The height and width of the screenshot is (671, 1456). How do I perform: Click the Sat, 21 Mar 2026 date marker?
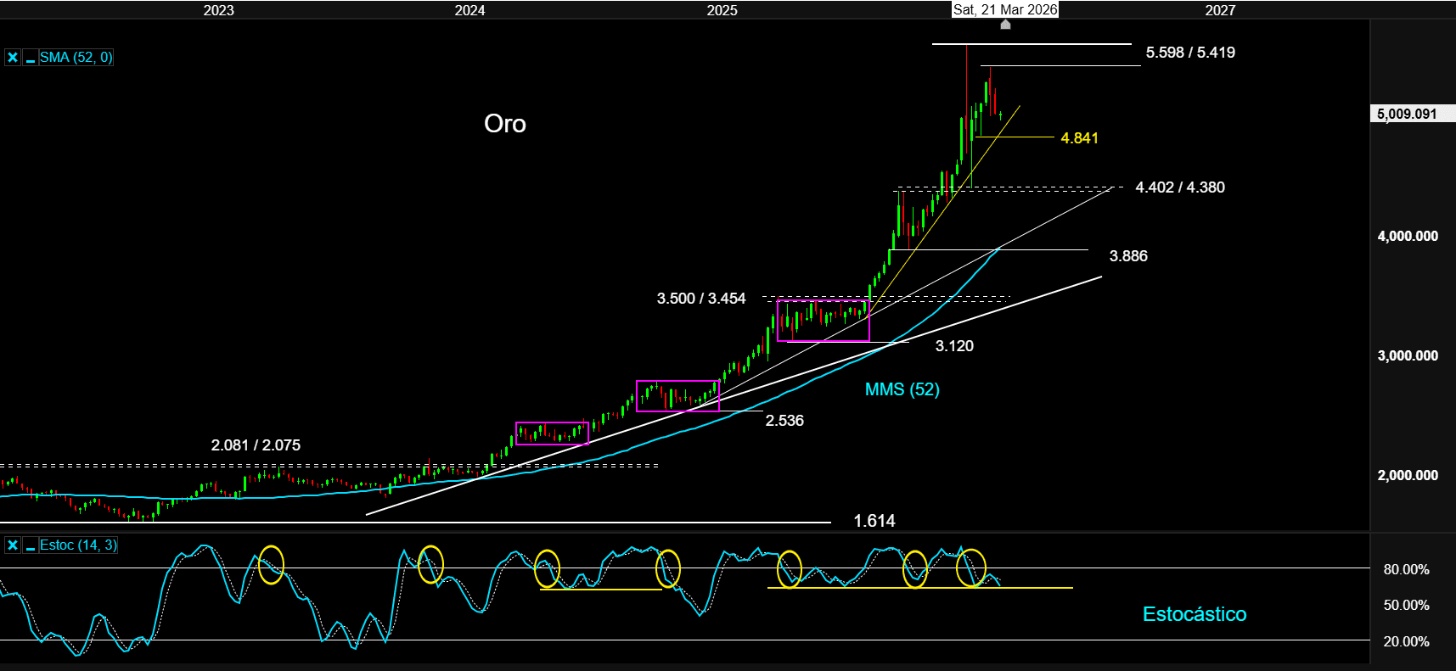[1005, 9]
